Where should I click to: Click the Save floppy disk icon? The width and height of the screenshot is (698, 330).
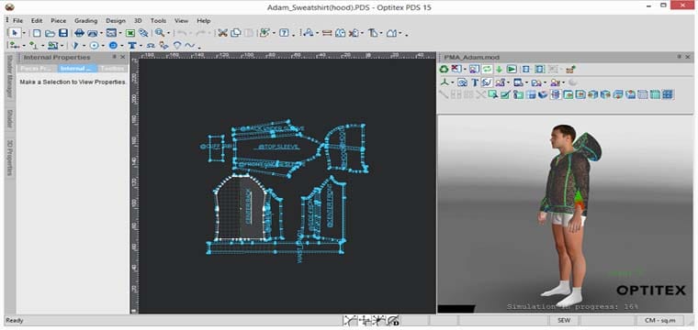[62, 33]
